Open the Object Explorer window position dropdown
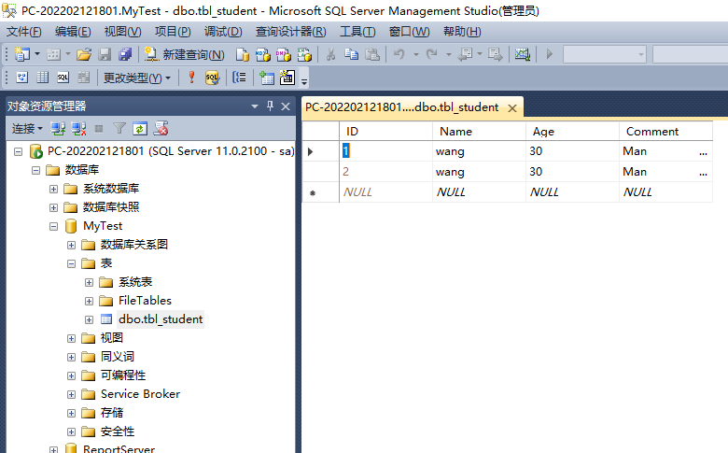Viewport: 728px width, 453px height. coord(255,106)
